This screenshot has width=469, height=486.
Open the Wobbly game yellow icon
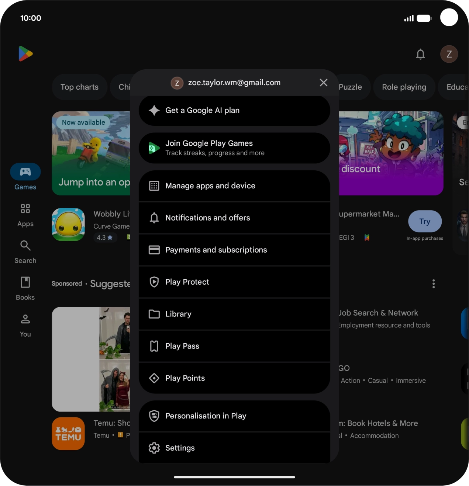[x=68, y=225]
